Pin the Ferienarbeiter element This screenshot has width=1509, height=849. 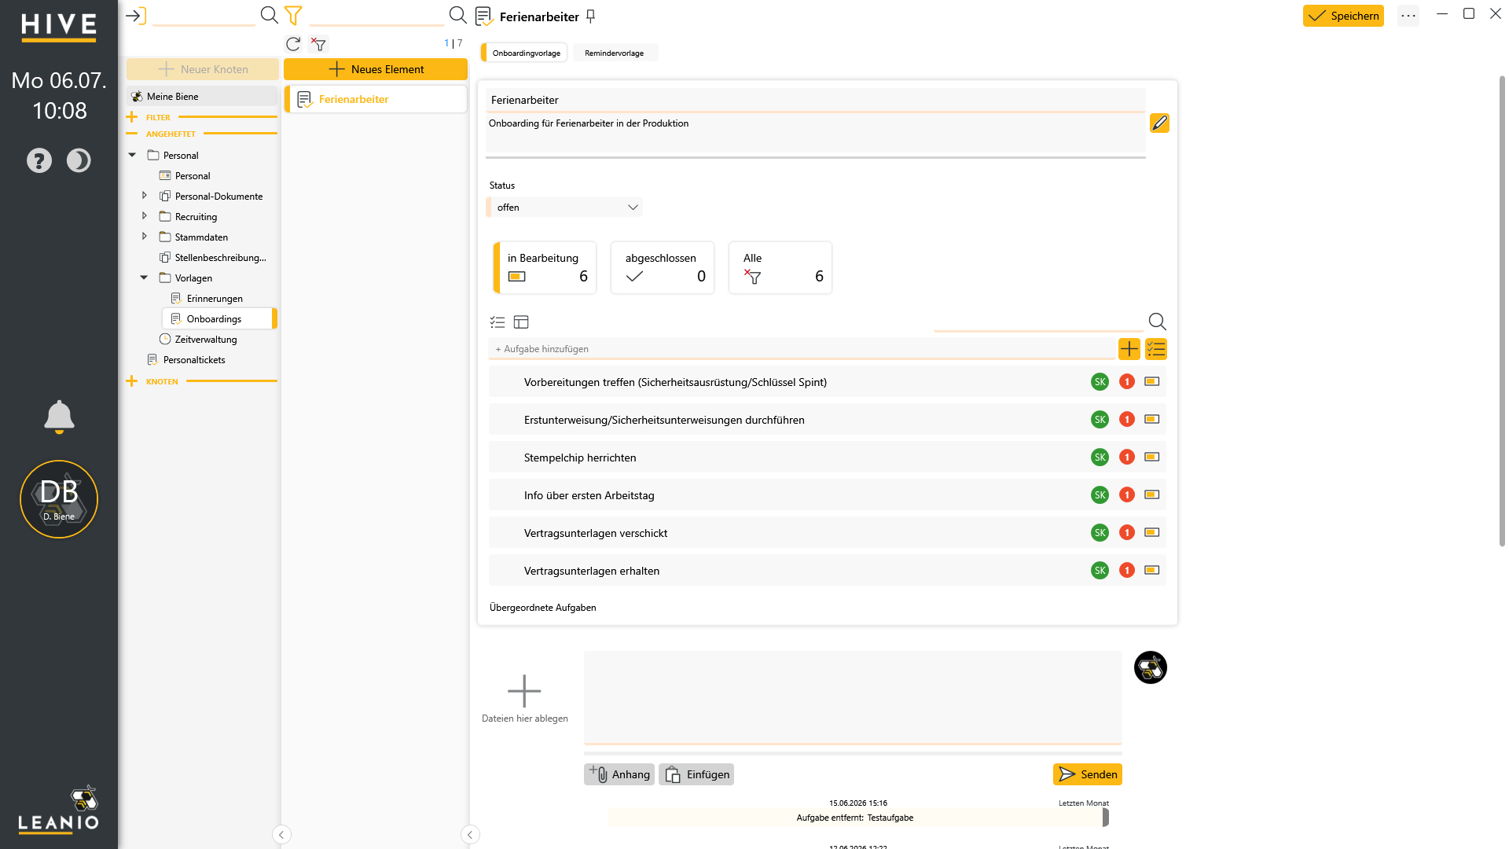coord(591,17)
